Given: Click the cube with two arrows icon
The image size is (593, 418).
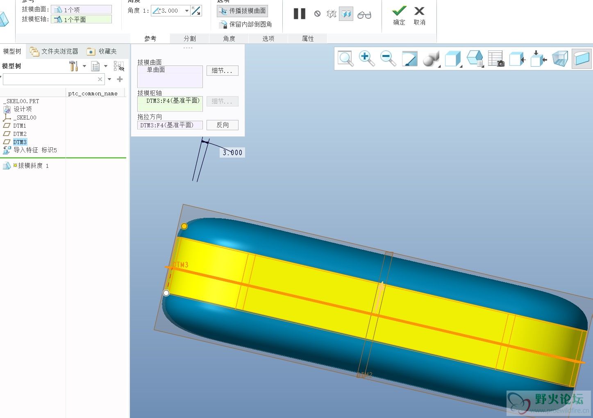Looking at the screenshot, I should [x=538, y=59].
